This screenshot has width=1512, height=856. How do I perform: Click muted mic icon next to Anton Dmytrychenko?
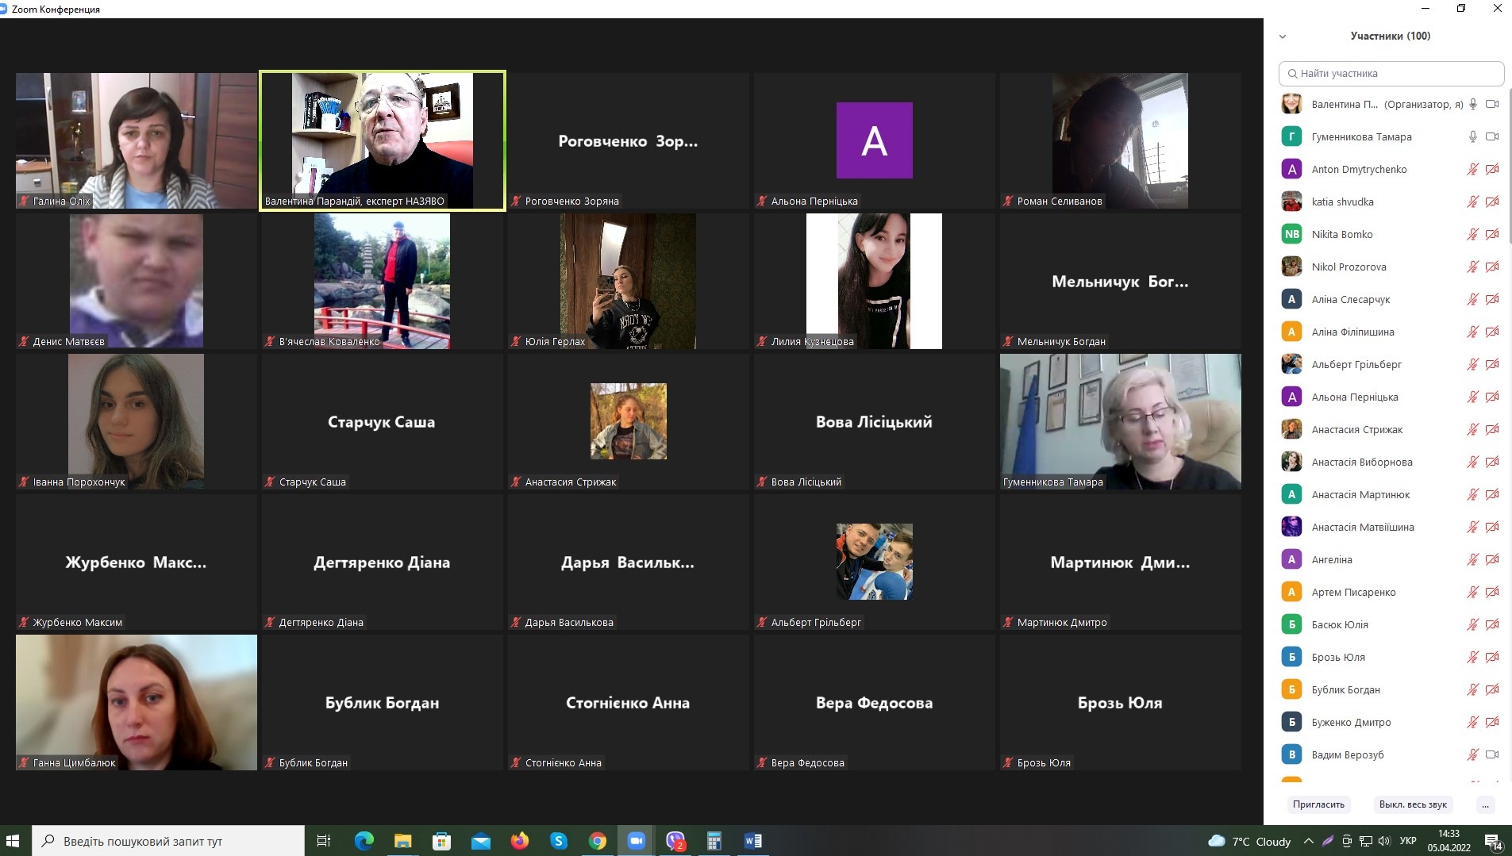click(1472, 169)
